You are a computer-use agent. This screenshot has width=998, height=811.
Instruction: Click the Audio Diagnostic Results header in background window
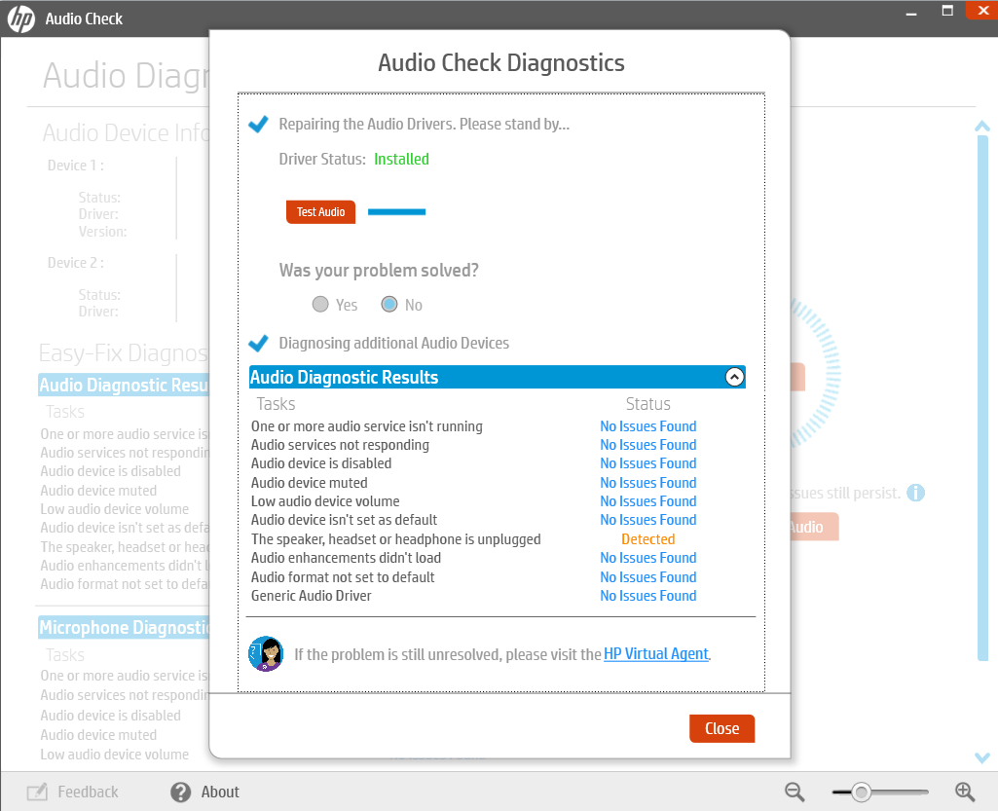pyautogui.click(x=124, y=385)
